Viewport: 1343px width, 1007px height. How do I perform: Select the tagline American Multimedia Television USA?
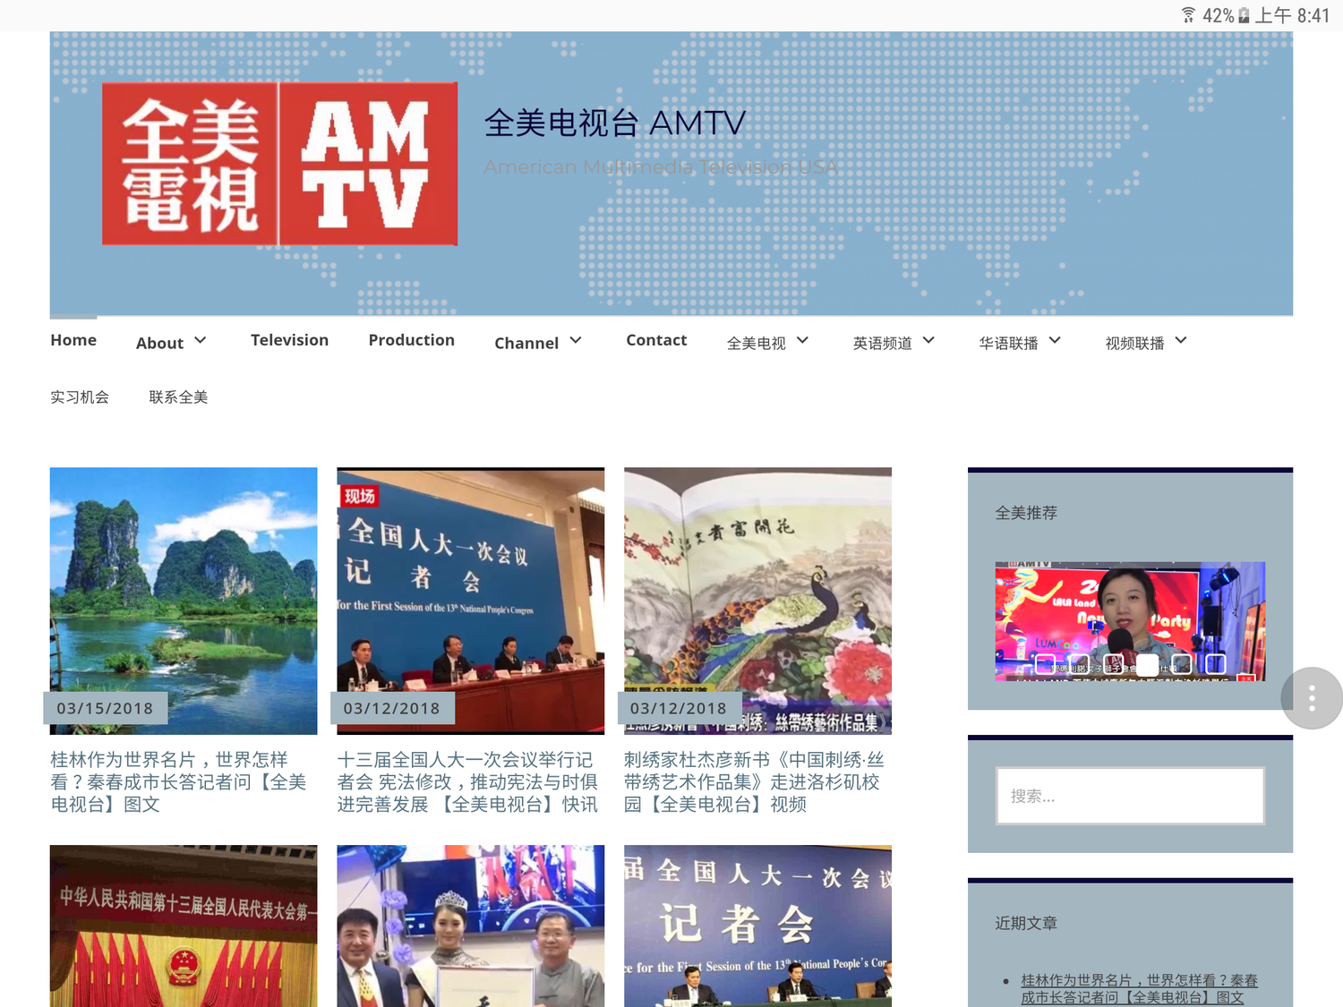coord(661,167)
